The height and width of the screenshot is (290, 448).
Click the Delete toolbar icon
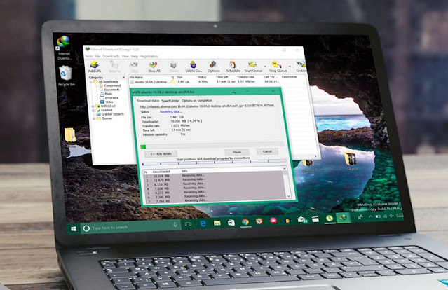pos(174,67)
